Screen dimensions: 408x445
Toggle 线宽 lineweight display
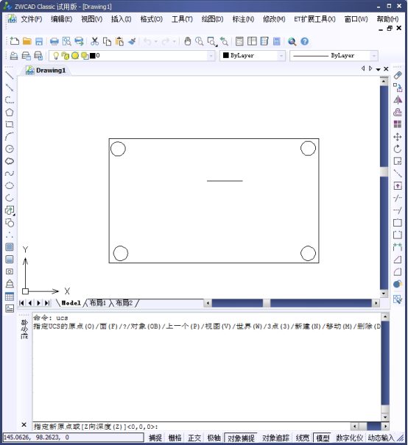pos(302,438)
